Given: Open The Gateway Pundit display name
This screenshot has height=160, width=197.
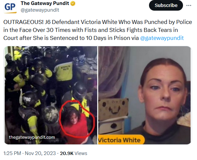Looking at the screenshot, I should click(x=45, y=3).
